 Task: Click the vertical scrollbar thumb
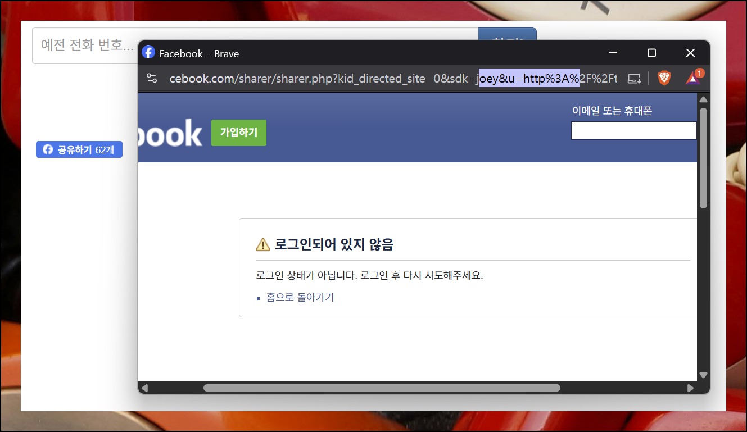703,158
